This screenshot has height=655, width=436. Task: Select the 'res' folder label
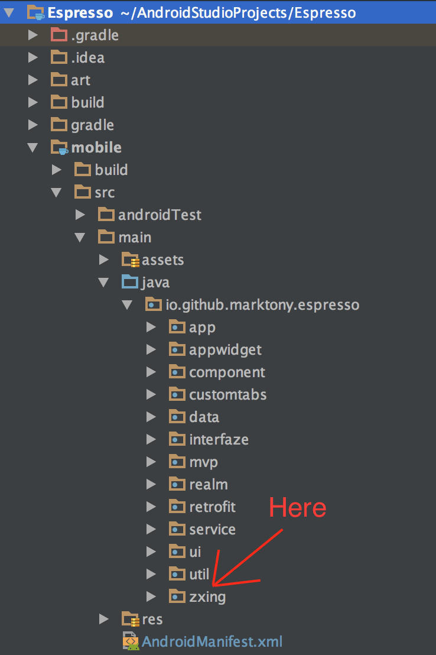pos(152,619)
